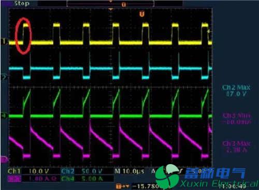Click the magenta channel 3 ground marker
259x190 pixels.
tap(4, 159)
